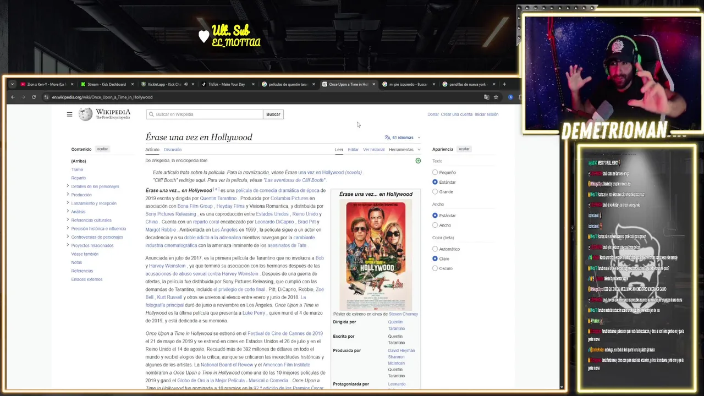This screenshot has height=396, width=704.
Task: Open the Ver historial tab
Action: 373,150
